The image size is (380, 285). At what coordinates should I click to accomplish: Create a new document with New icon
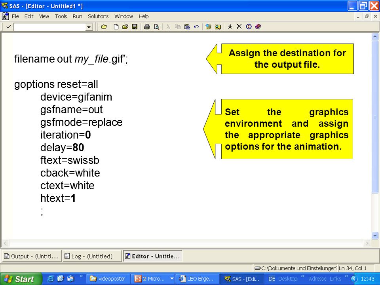pyautogui.click(x=116, y=27)
